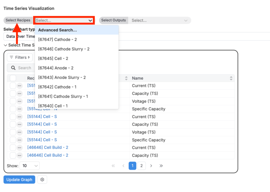This screenshot has width=270, height=192.
Task: Click the Update Graph button
Action: click(x=19, y=180)
